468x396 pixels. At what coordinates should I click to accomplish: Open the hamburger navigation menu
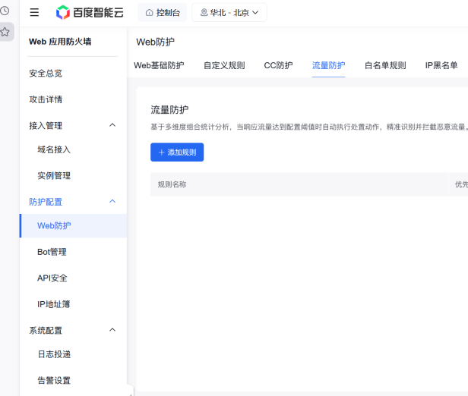pyautogui.click(x=34, y=12)
